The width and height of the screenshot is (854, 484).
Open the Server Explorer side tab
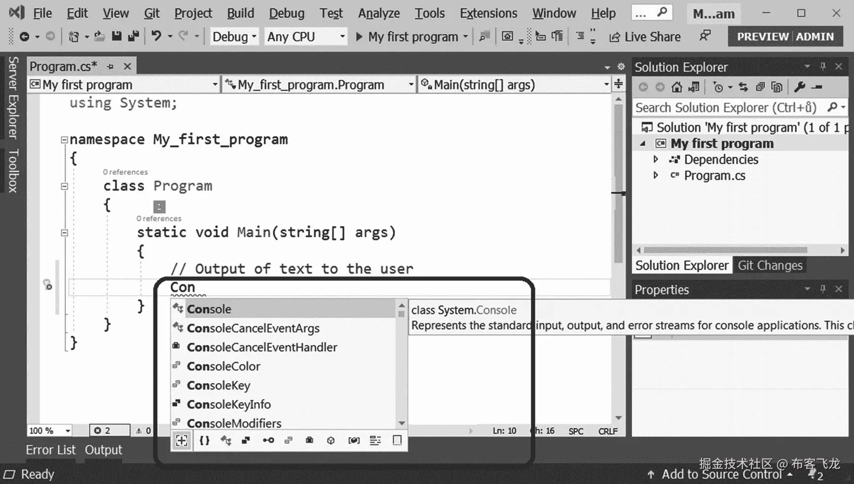[13, 97]
